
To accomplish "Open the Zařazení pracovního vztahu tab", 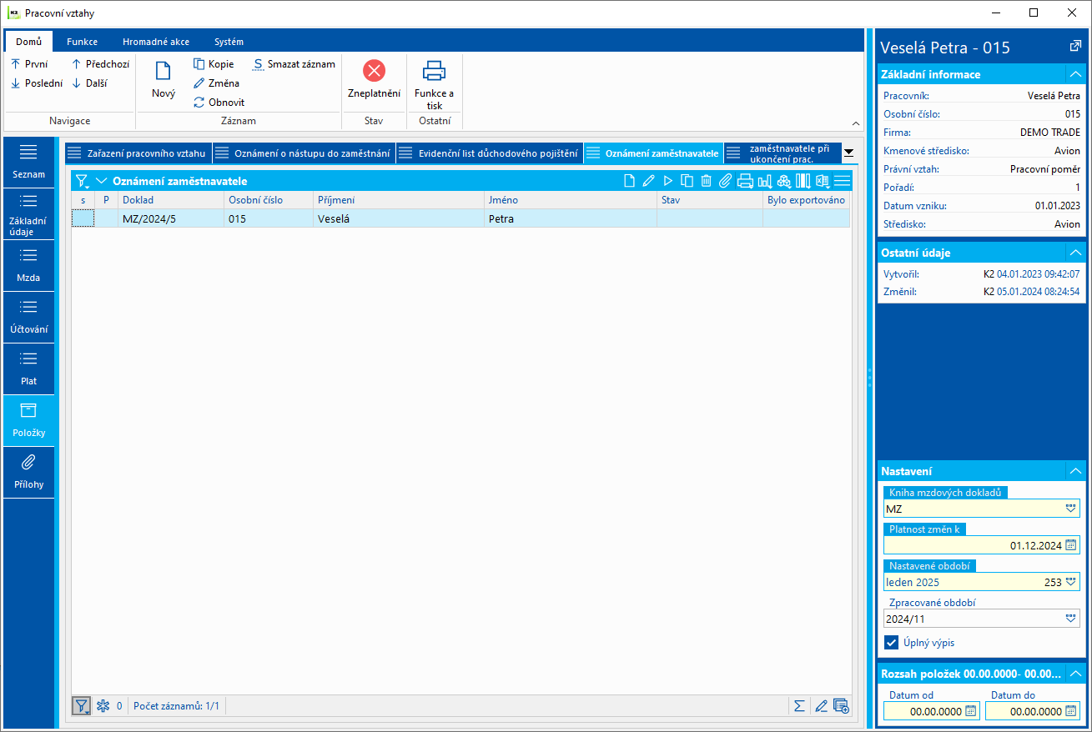I will coord(138,153).
